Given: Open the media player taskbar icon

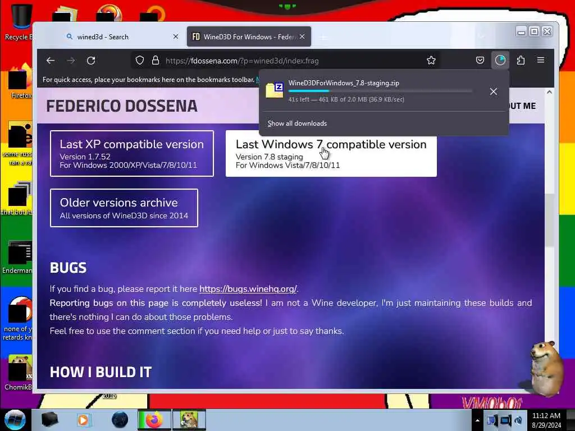Looking at the screenshot, I should (83, 420).
